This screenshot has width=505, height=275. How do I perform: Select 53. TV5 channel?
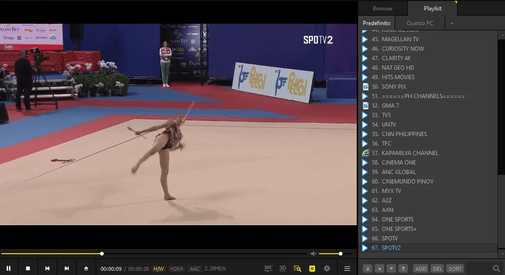(x=428, y=115)
